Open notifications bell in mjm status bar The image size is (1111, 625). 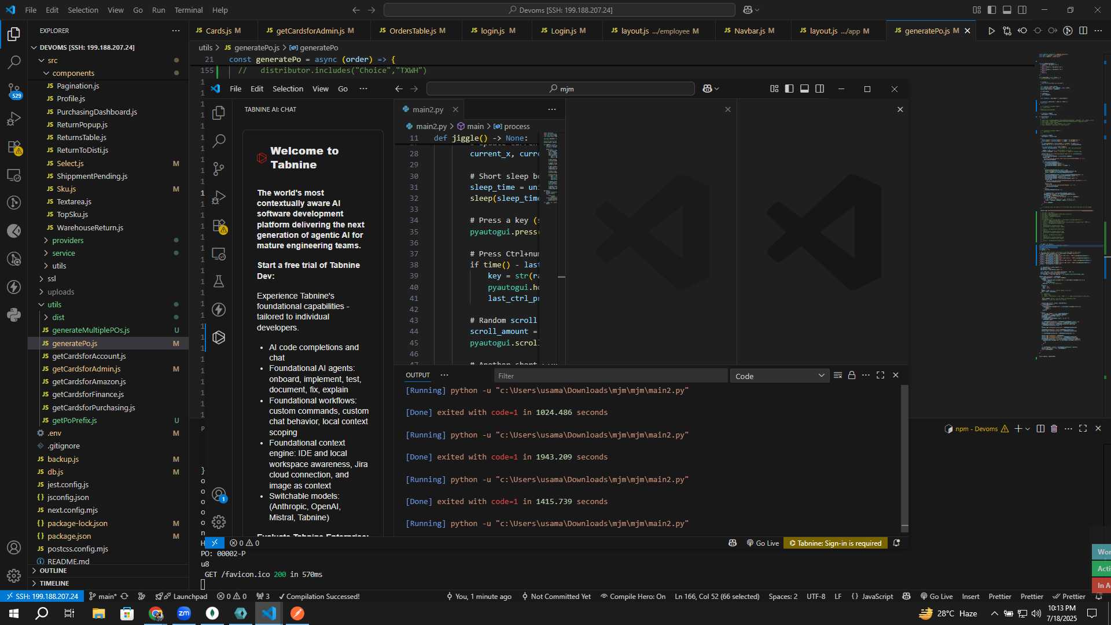896,543
